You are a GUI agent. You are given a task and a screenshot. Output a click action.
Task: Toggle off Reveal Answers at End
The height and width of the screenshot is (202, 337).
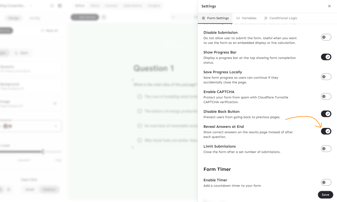326,131
